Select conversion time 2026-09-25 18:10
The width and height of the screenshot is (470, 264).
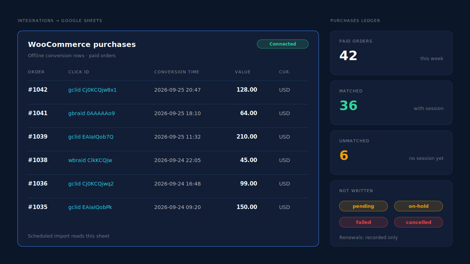[177, 113]
